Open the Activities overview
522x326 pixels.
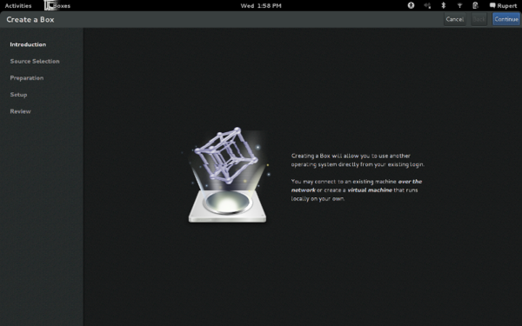pos(18,6)
